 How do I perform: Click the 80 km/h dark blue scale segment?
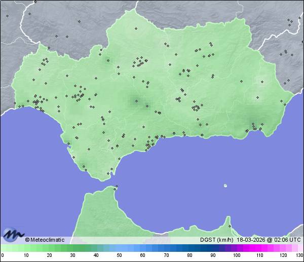[x=189, y=248]
